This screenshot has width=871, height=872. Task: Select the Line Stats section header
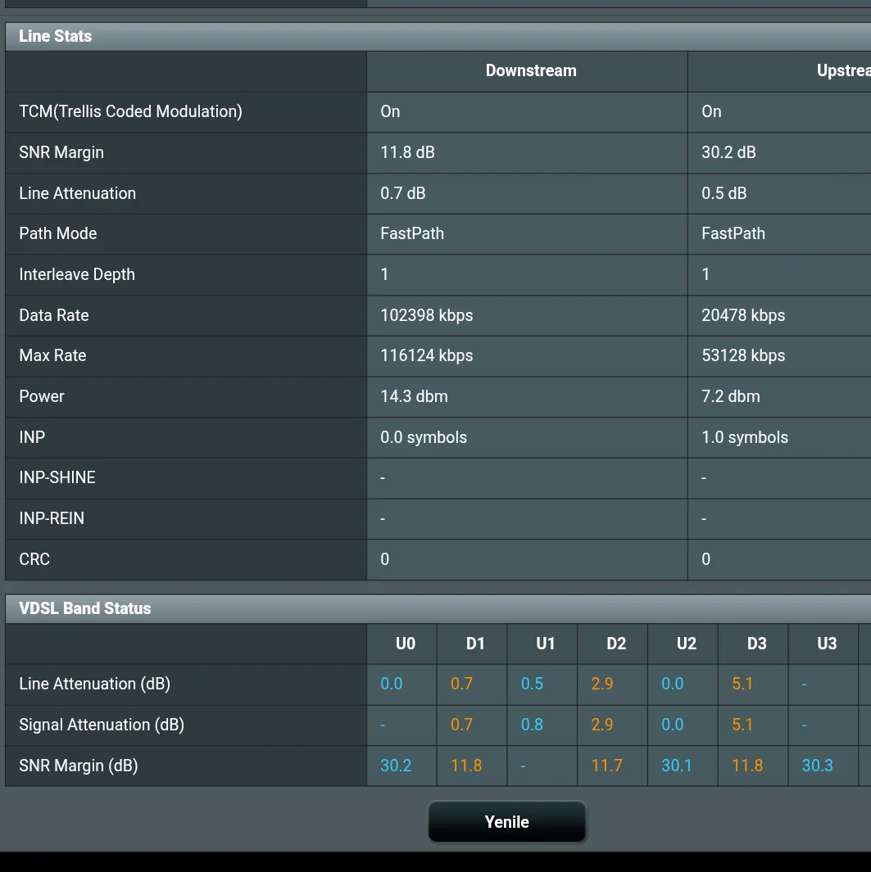coord(56,36)
